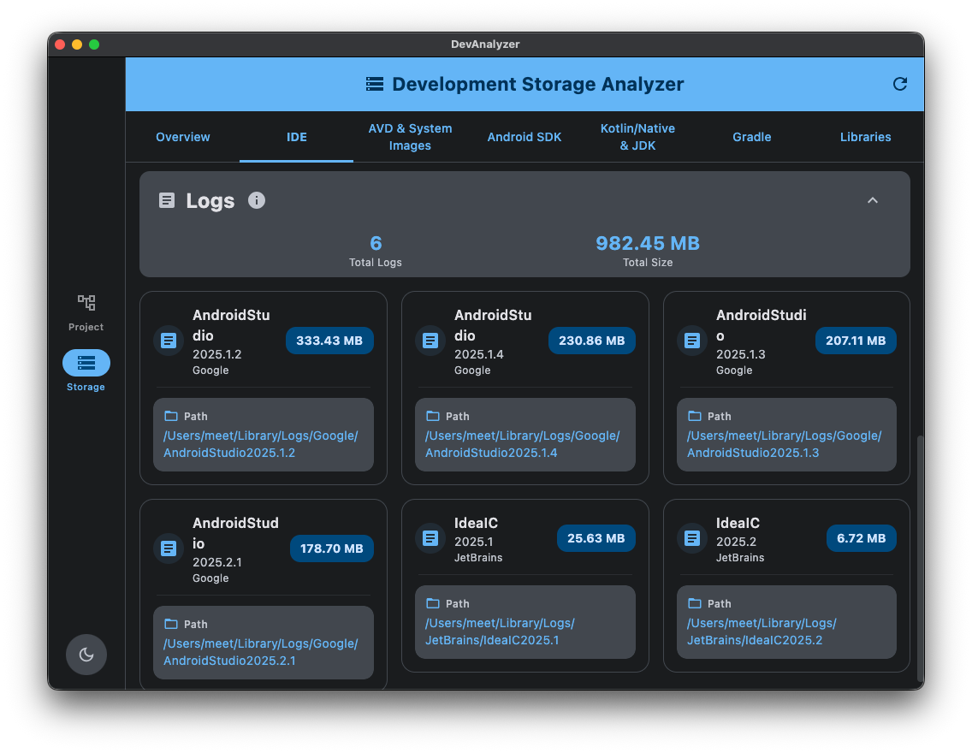Open path ending AndroidStudio2025.1.4
This screenshot has width=972, height=753.
tap(523, 444)
